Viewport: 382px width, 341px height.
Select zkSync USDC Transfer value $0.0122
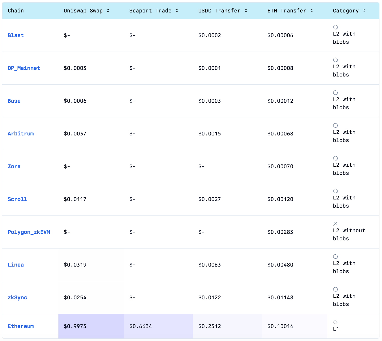click(x=210, y=298)
